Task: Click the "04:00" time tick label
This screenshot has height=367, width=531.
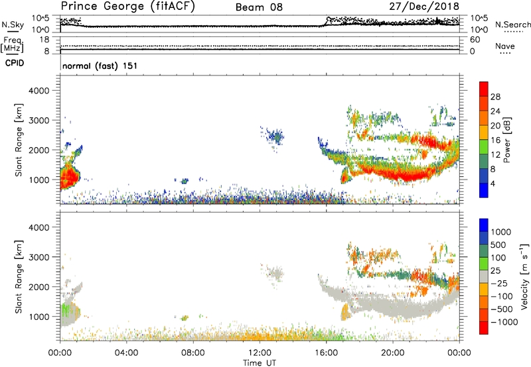Action: [x=126, y=353]
